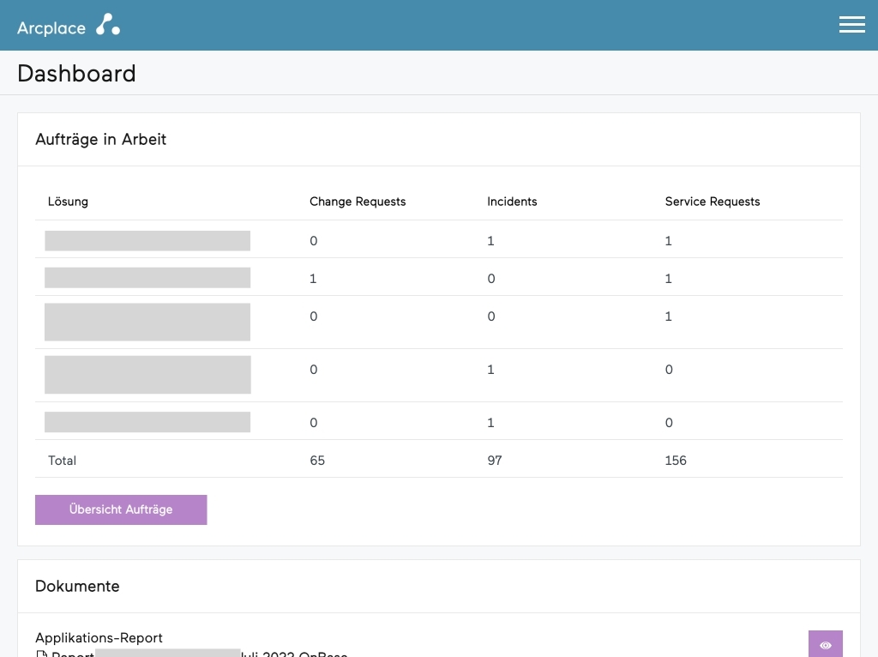Image resolution: width=878 pixels, height=657 pixels.
Task: View the Applikations-Report with eye icon
Action: point(825,644)
